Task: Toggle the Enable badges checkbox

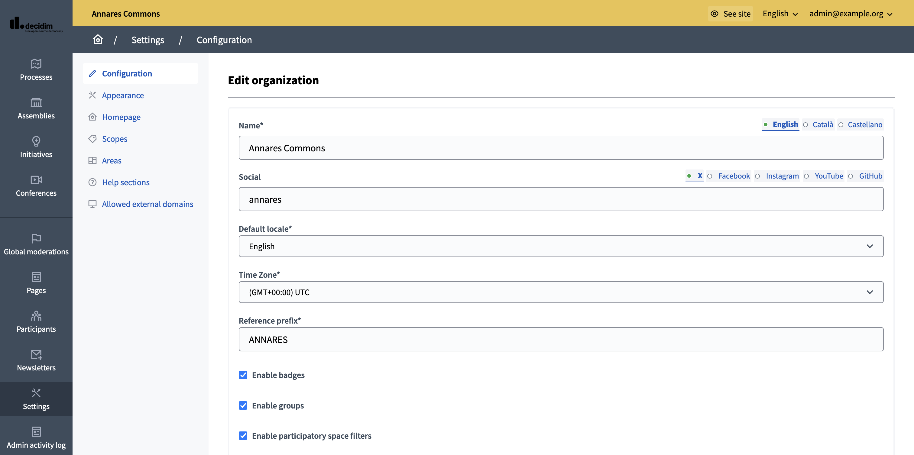Action: point(243,375)
